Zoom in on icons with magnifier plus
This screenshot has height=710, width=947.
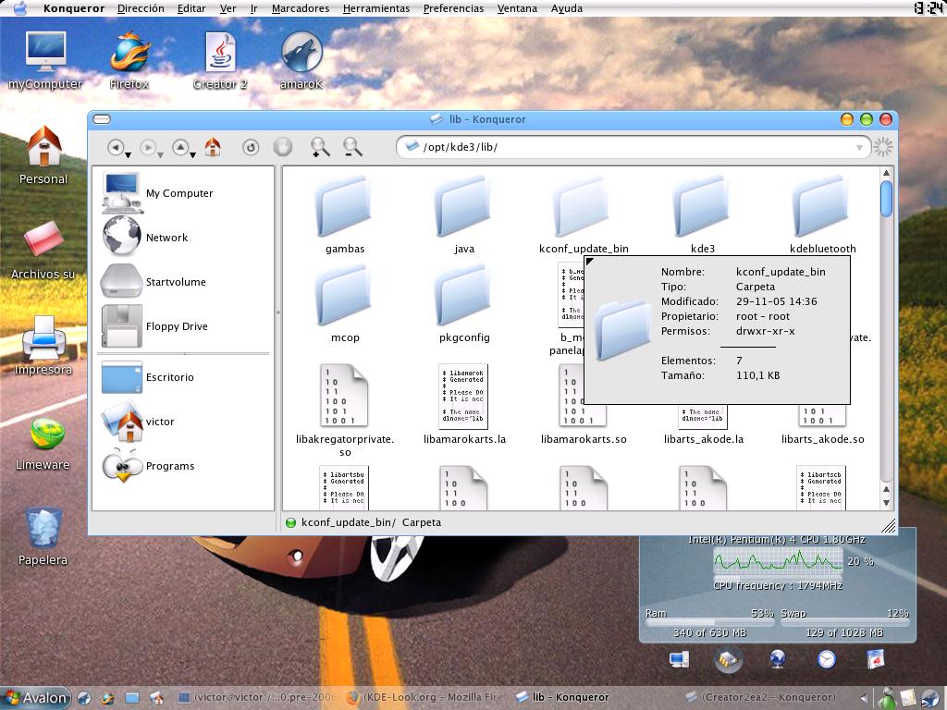[x=320, y=147]
